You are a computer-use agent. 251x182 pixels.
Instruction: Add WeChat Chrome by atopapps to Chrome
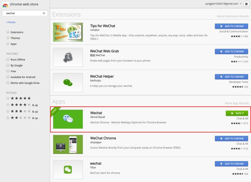pos(231,139)
